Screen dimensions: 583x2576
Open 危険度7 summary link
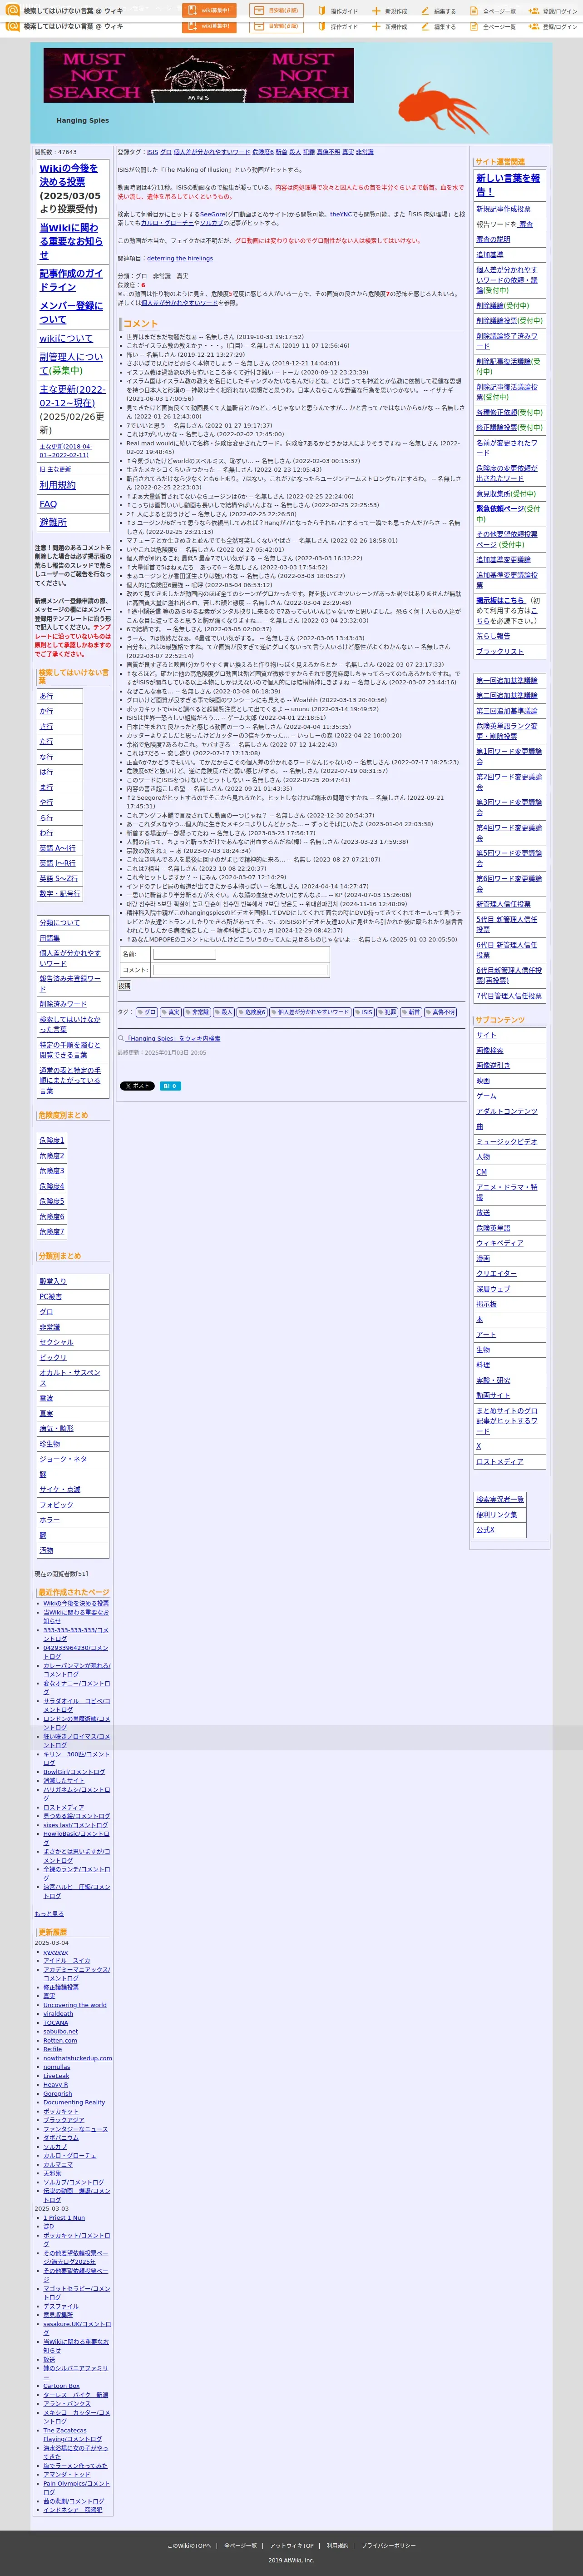tap(52, 1232)
